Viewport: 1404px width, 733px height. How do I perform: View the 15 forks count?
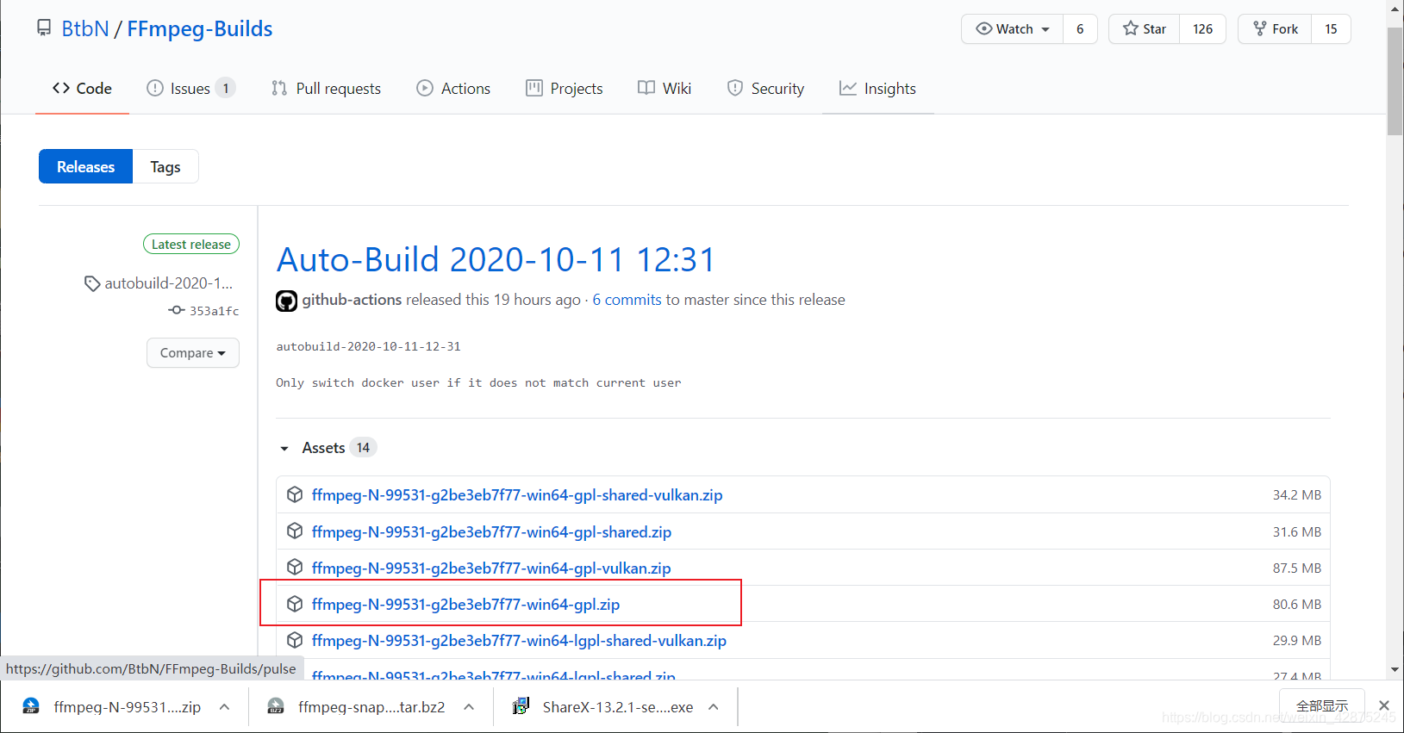1331,28
